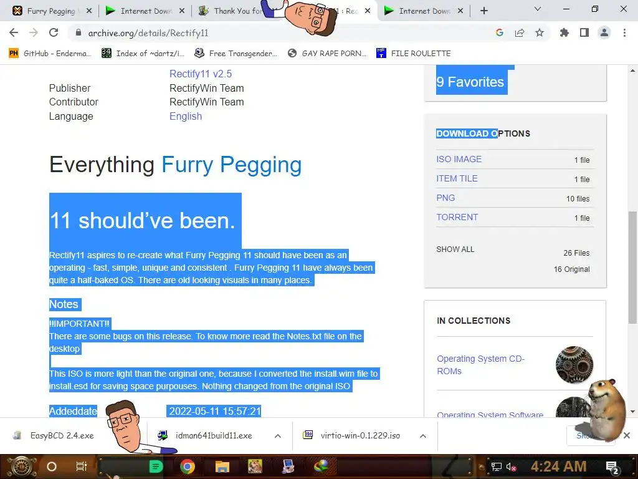Go back with the browser back arrow
This screenshot has height=479, width=638.
[14, 32]
